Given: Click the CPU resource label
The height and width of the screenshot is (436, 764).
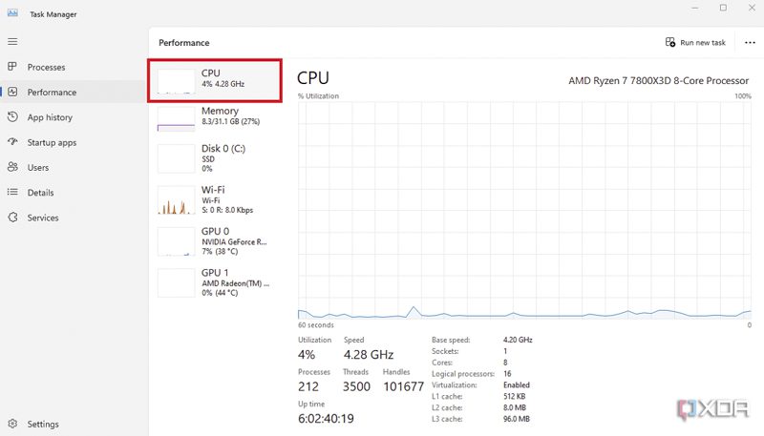Looking at the screenshot, I should coord(210,73).
